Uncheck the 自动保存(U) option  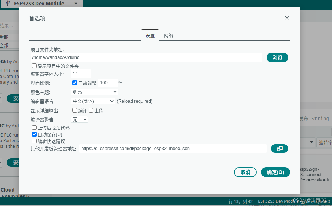tap(34, 134)
